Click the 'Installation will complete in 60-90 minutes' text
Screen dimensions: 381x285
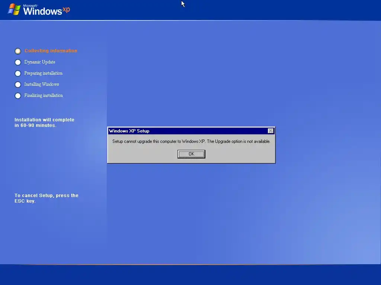tap(44, 122)
